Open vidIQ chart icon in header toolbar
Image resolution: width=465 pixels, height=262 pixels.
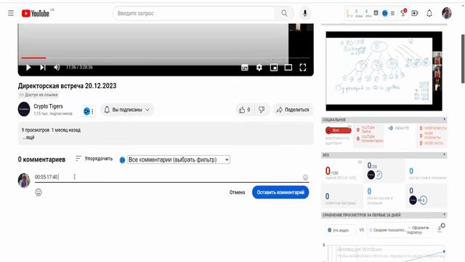(376, 13)
